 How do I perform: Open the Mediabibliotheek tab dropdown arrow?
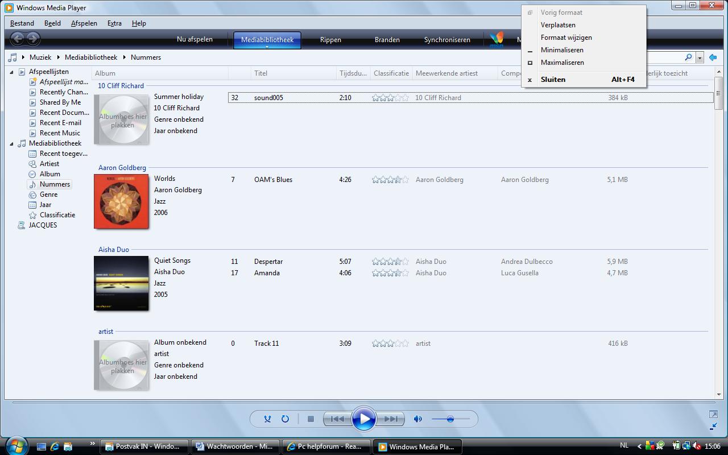pyautogui.click(x=267, y=47)
